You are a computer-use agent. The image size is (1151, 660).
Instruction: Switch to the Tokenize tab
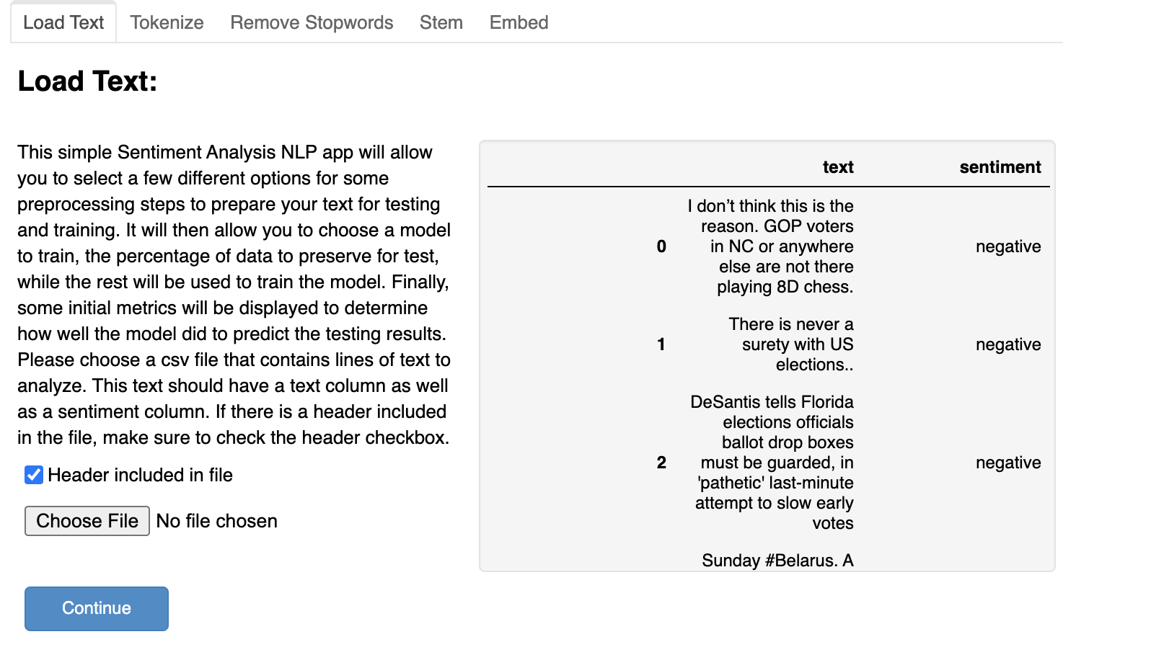167,22
